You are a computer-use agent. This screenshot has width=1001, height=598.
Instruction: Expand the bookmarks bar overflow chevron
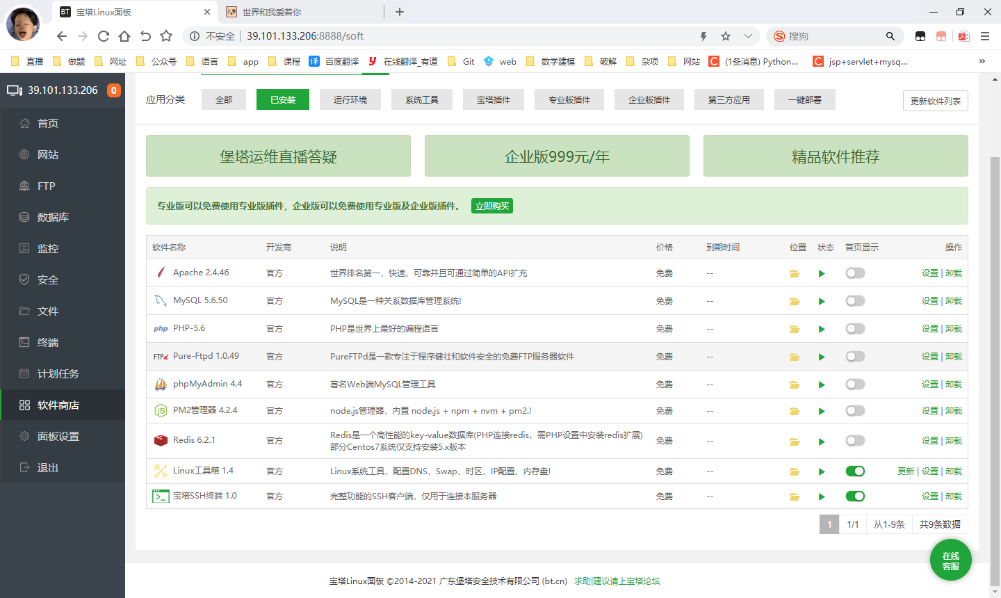tap(982, 61)
